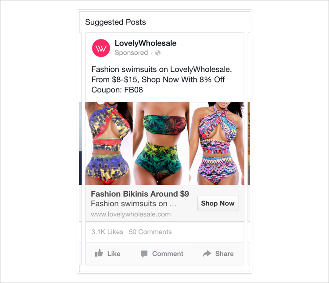Select the tie-dye cutout swimsuit image
This screenshot has height=283, width=329.
click(109, 143)
